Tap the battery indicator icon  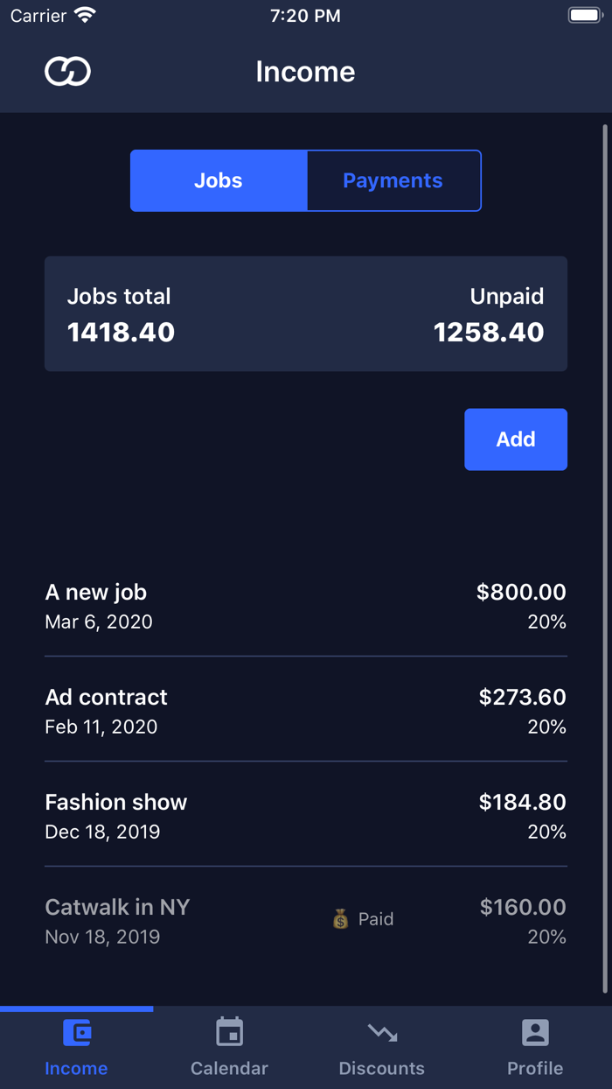[x=585, y=16]
